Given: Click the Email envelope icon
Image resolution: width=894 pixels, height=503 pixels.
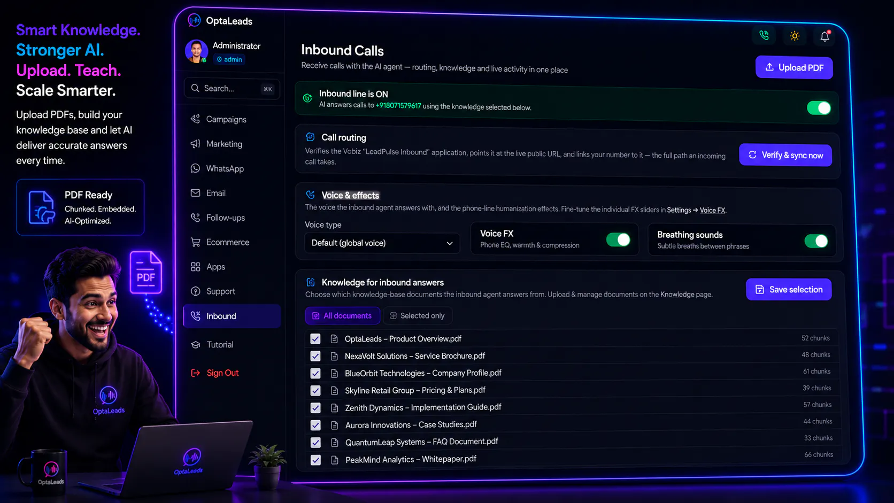Looking at the screenshot, I should click(195, 192).
